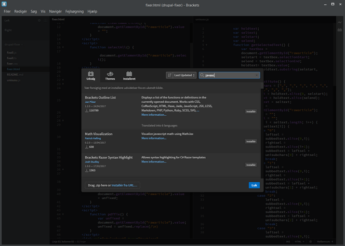Select fixer.html in the file tree
This screenshot has width=345, height=246.
(x=25, y=69)
